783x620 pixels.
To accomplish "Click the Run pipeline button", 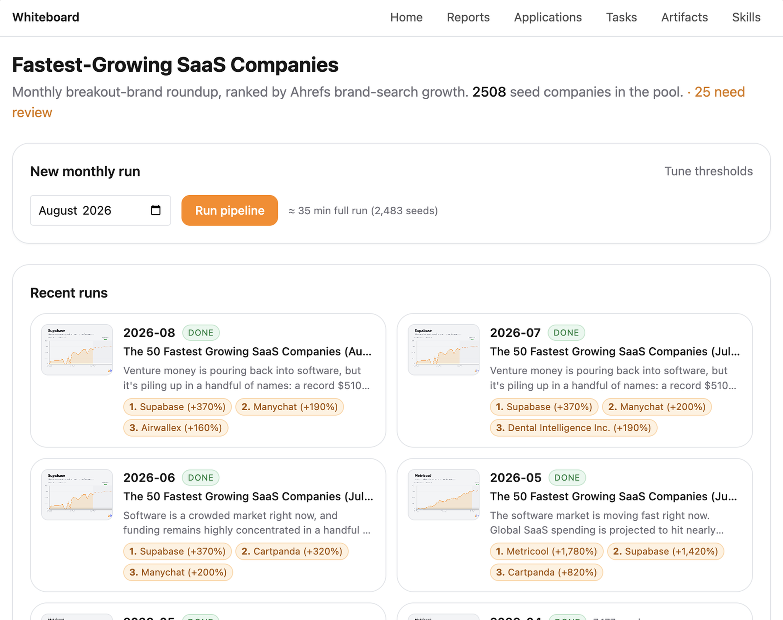I will [229, 210].
